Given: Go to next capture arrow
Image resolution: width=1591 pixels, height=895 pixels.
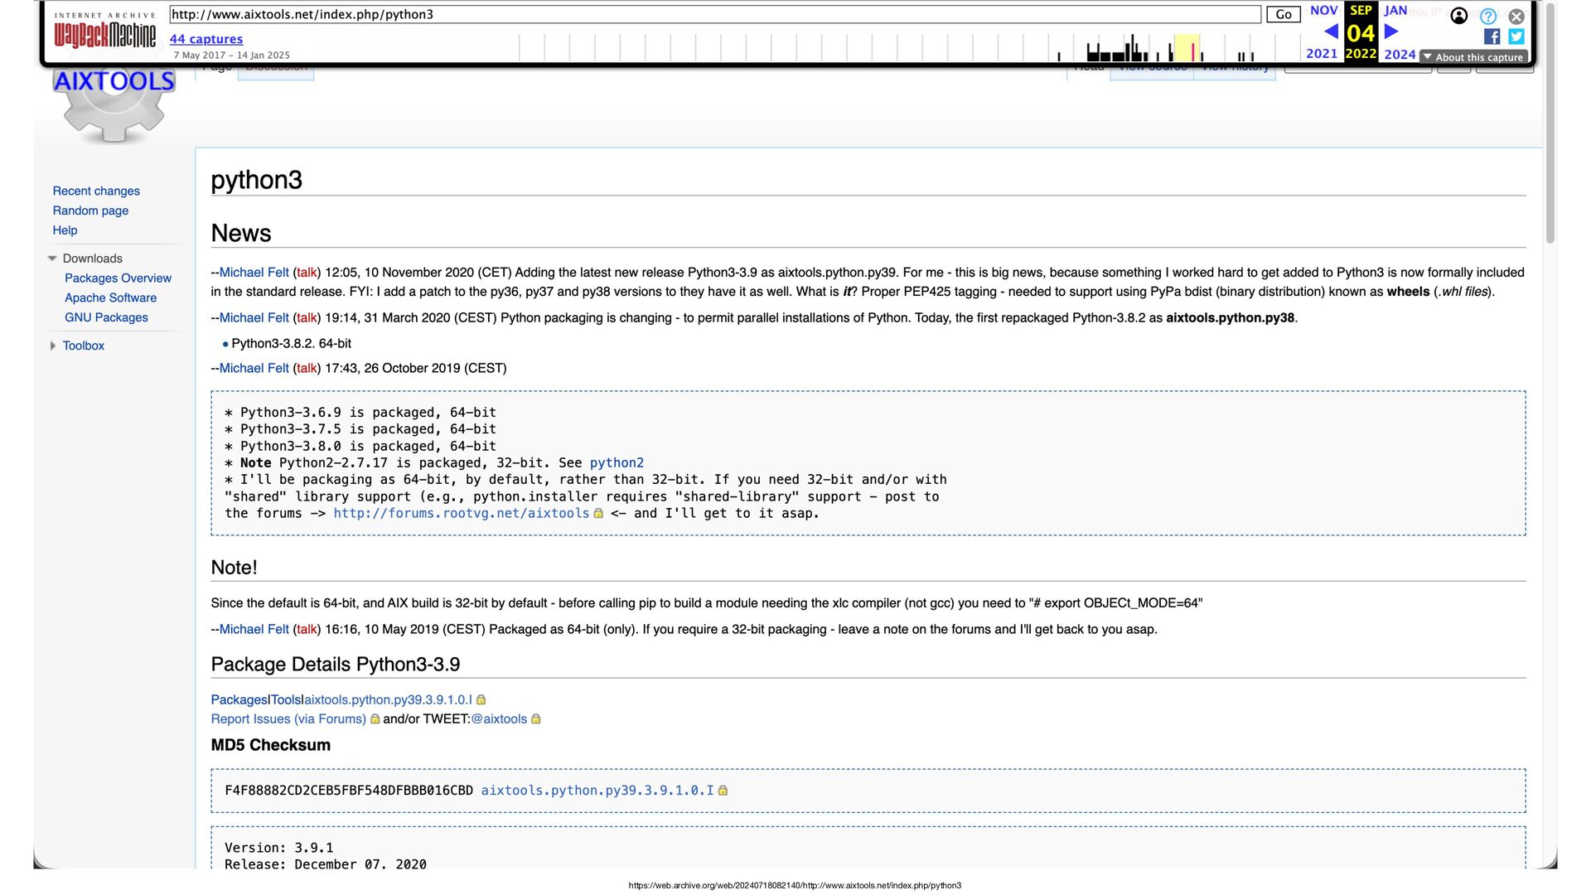Looking at the screenshot, I should 1391,31.
